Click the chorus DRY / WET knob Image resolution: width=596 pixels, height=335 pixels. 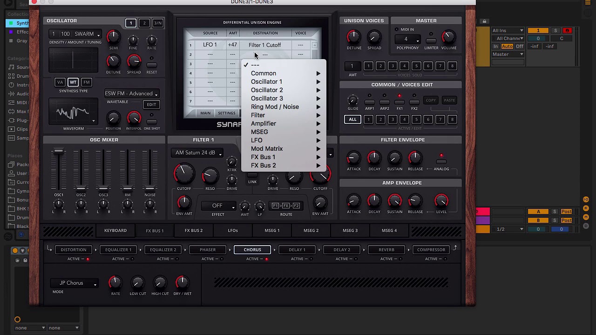point(182,282)
